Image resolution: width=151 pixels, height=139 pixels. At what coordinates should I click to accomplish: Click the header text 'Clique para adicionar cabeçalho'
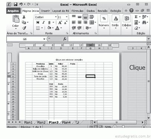click(69, 60)
